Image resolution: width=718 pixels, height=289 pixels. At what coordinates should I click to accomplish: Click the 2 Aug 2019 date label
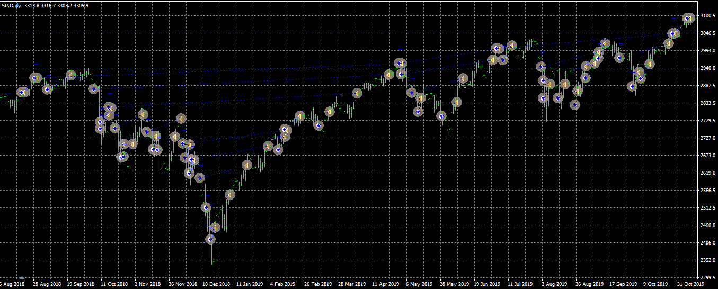[x=554, y=285]
